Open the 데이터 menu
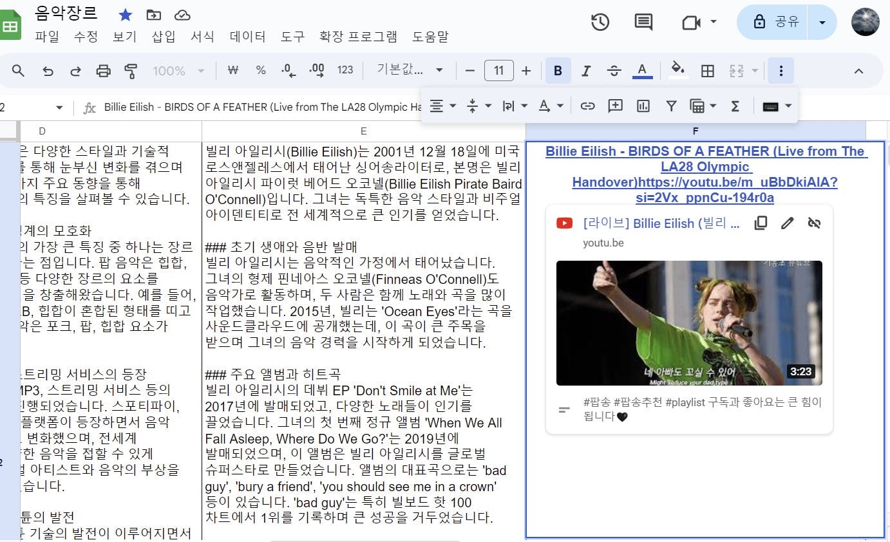 pyautogui.click(x=247, y=37)
